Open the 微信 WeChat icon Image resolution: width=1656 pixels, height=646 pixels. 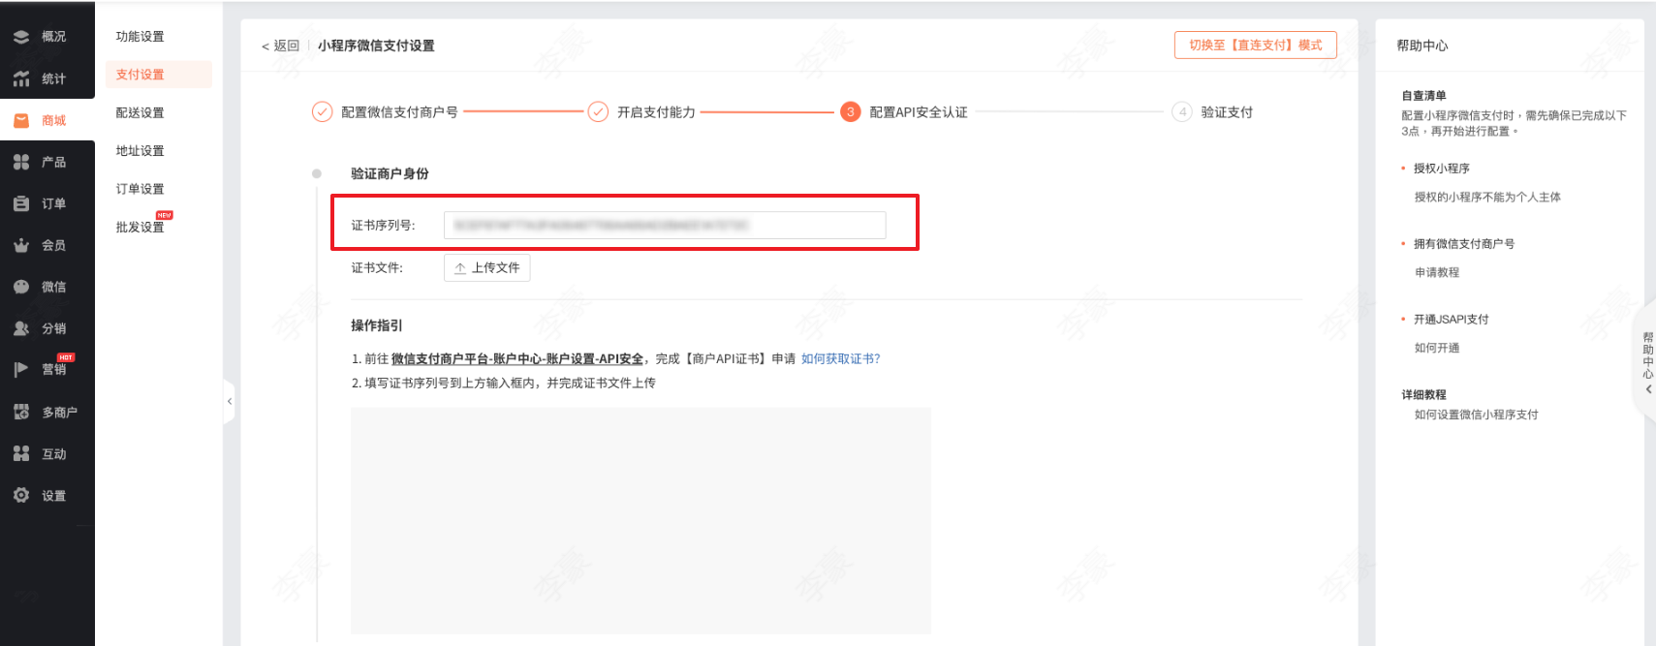point(21,288)
